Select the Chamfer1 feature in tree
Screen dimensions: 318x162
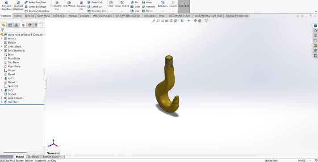click(x=11, y=102)
